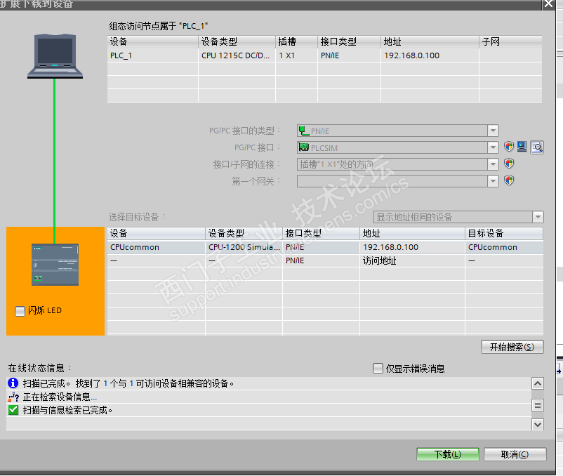Click the PLC device image in orange panel

[55, 265]
